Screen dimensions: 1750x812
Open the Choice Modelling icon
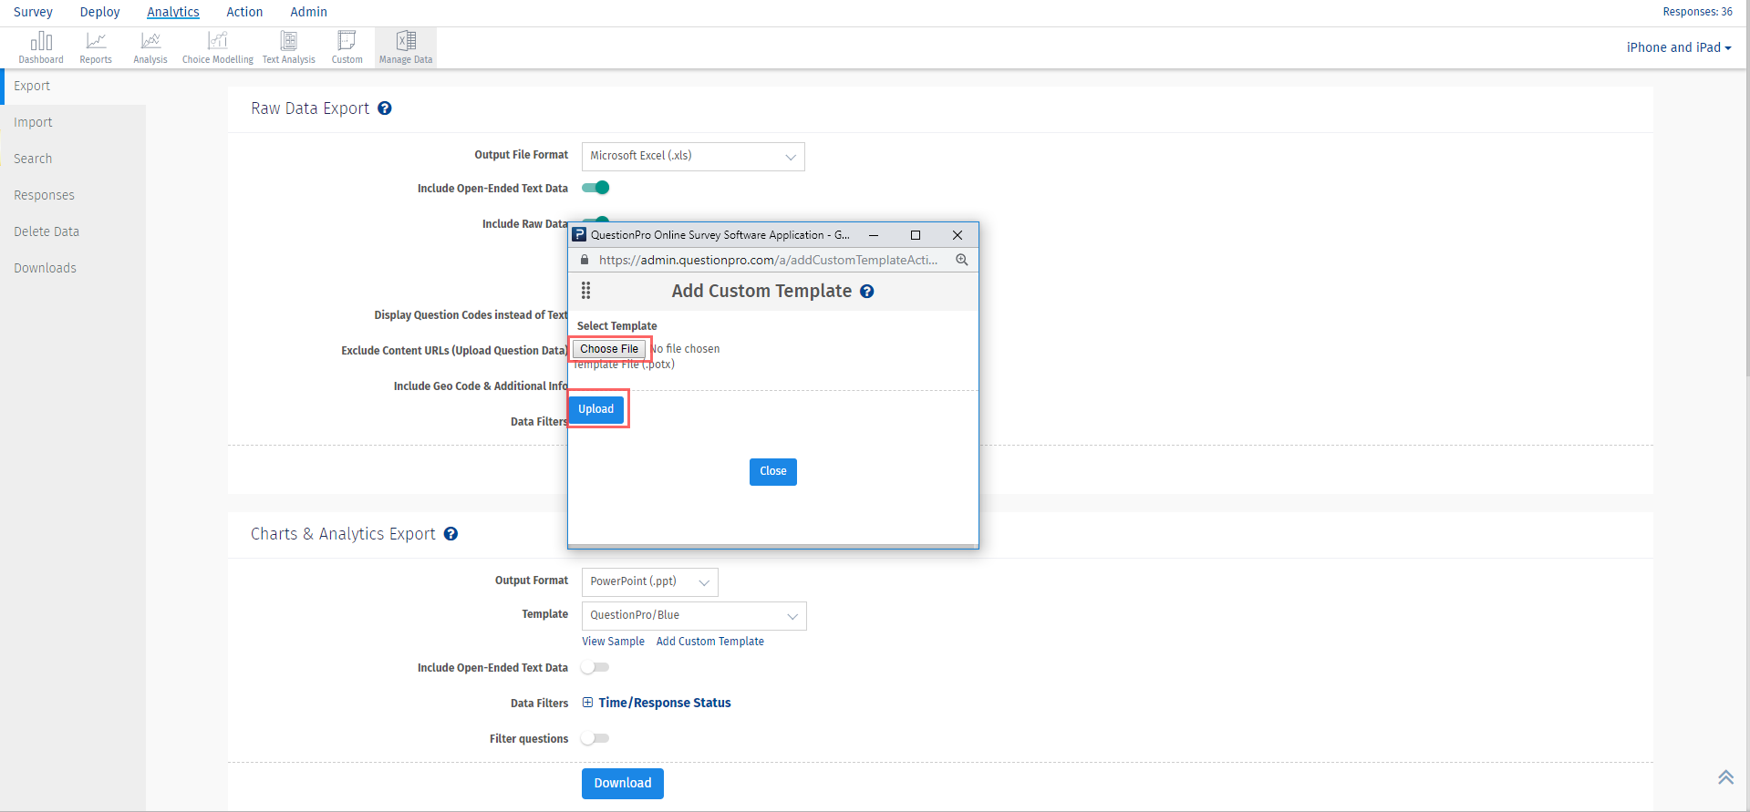point(217,47)
